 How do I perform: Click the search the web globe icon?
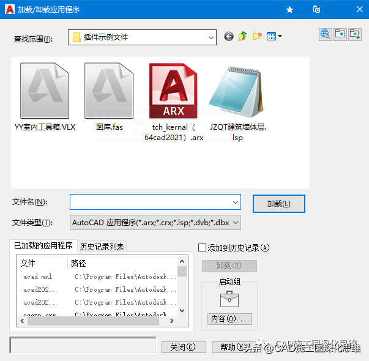pyautogui.click(x=326, y=35)
